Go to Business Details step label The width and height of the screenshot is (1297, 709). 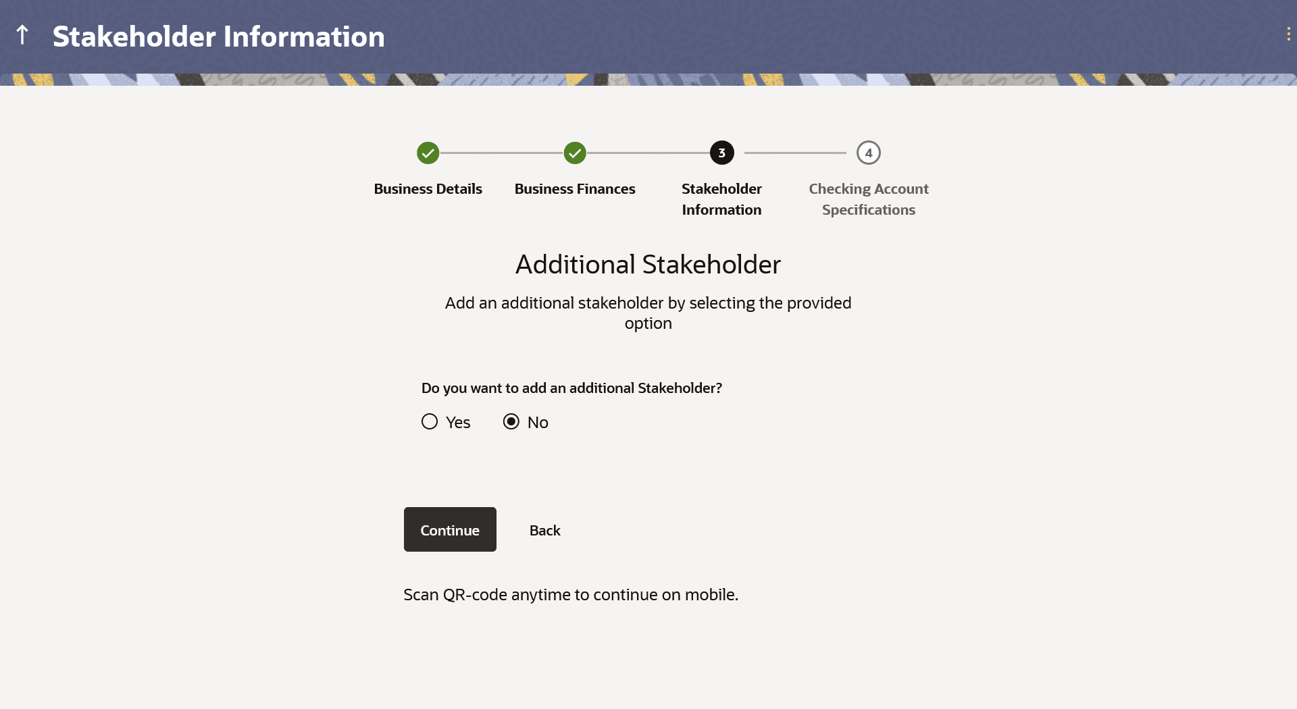tap(428, 189)
